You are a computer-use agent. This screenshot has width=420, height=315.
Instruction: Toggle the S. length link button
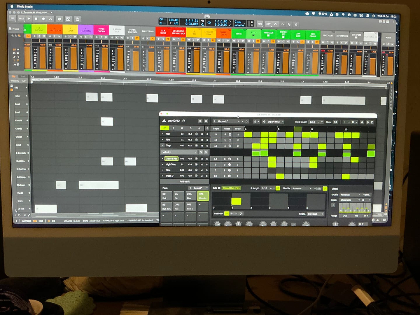click(x=278, y=188)
